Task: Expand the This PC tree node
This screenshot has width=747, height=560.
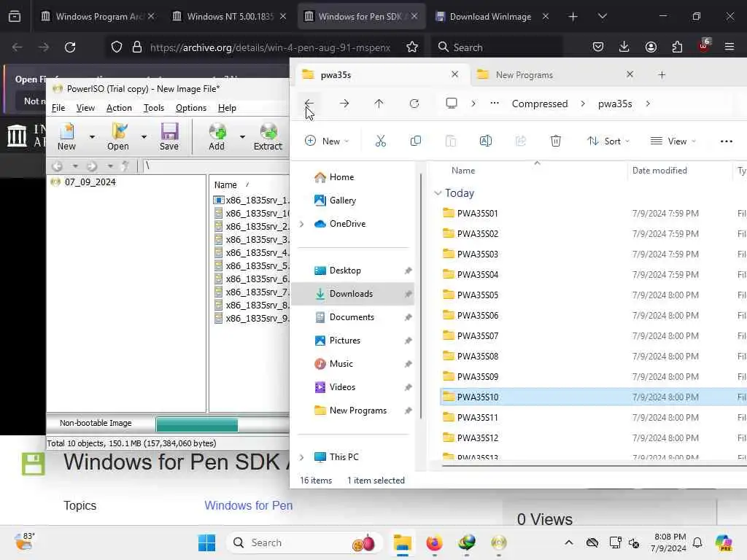Action: click(301, 457)
